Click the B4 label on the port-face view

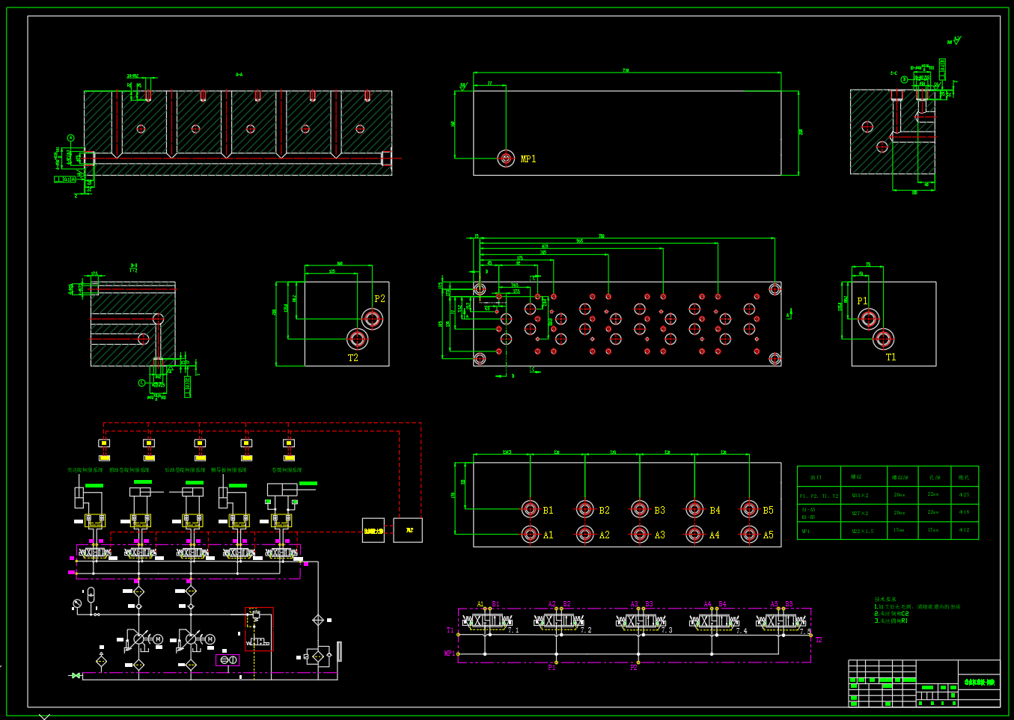(715, 511)
